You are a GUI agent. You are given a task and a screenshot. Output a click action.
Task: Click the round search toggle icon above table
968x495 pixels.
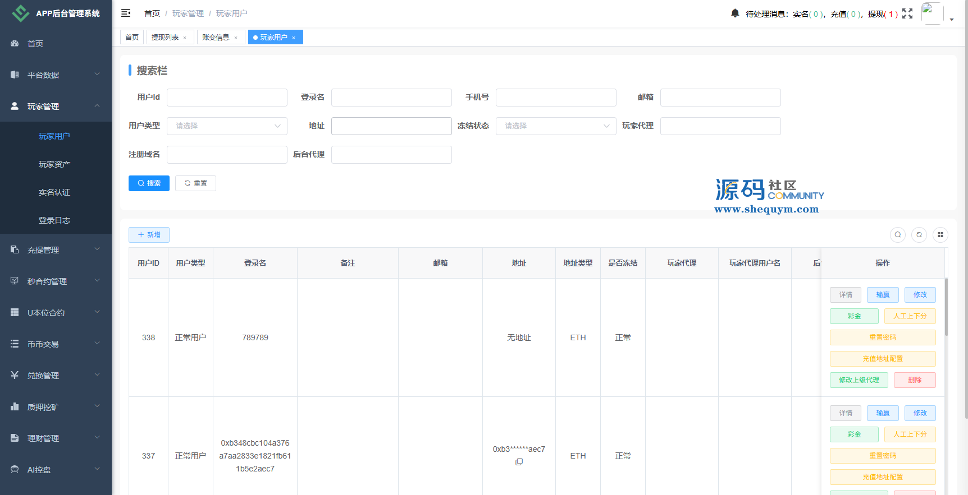tap(898, 235)
